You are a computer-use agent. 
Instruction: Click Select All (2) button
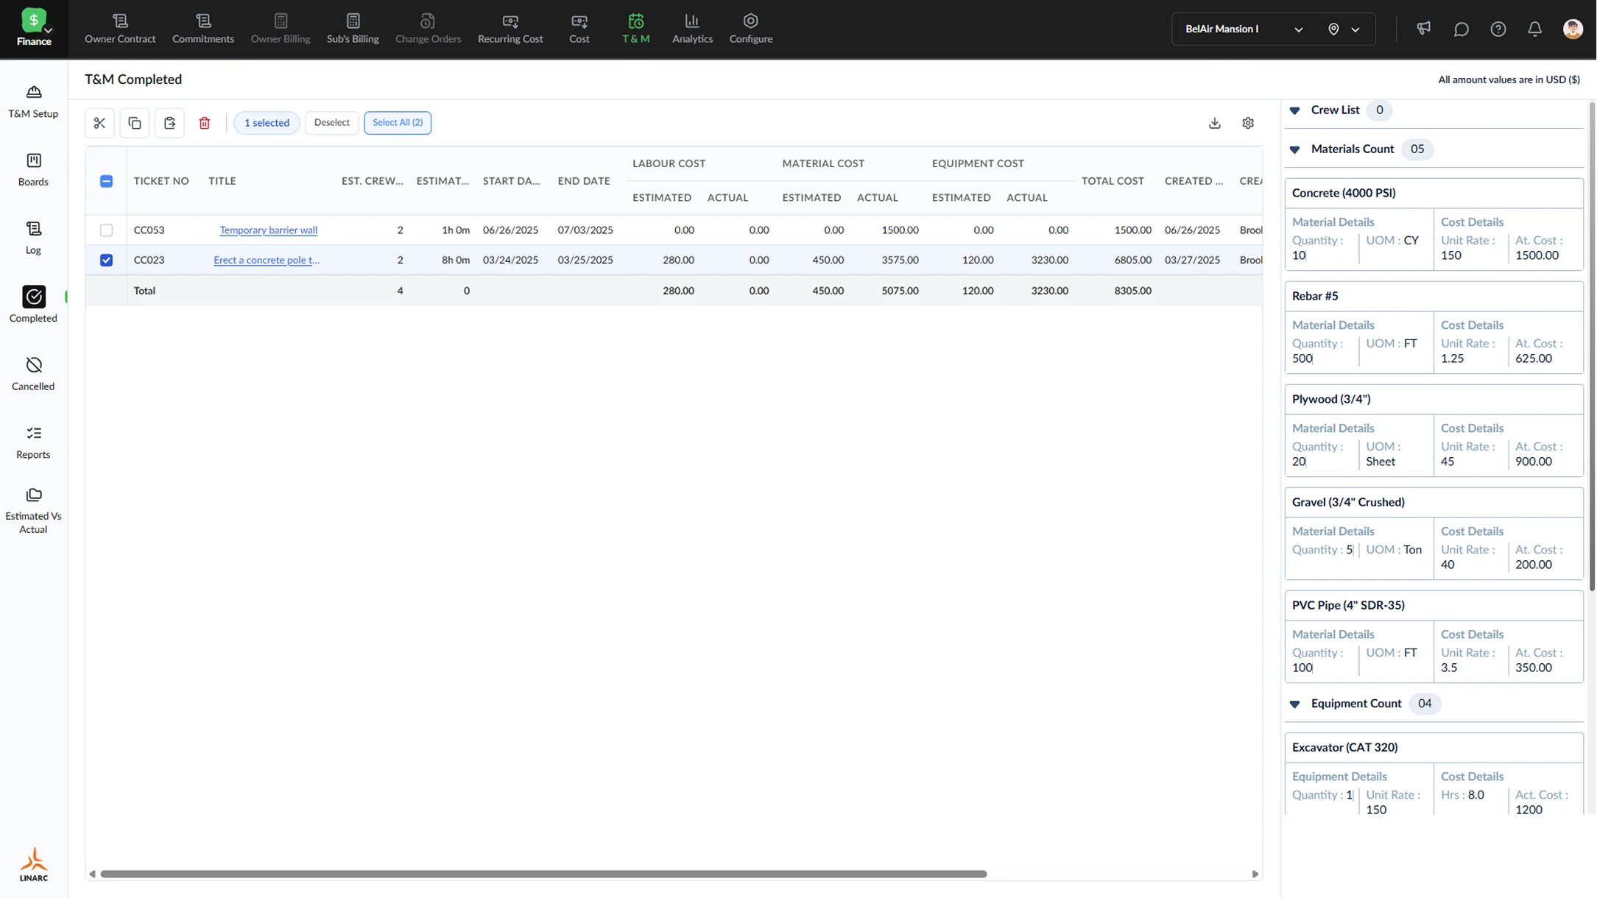click(398, 123)
